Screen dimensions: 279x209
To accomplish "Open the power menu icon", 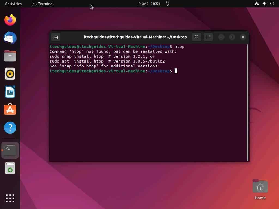I will [272, 4].
